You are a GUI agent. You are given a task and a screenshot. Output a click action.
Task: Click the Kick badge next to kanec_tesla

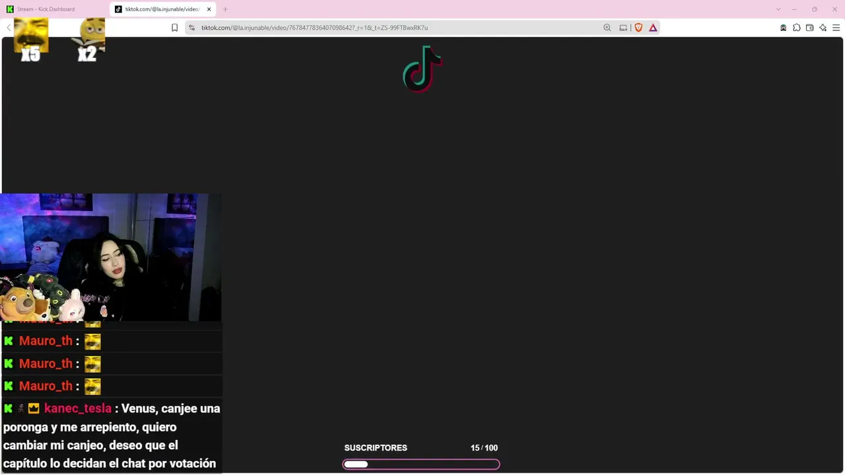(9, 408)
